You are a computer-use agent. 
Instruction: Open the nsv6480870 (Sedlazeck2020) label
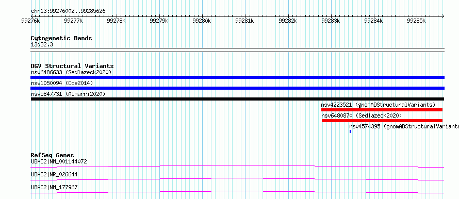click(x=362, y=115)
